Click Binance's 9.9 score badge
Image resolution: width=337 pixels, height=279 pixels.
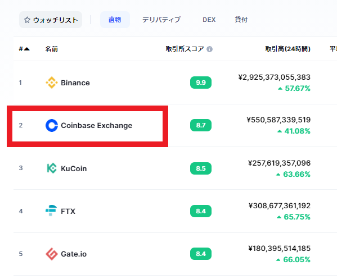(201, 83)
